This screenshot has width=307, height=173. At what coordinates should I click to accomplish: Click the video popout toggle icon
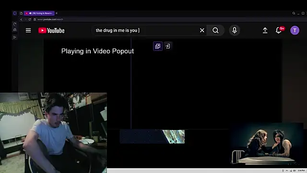click(x=158, y=46)
